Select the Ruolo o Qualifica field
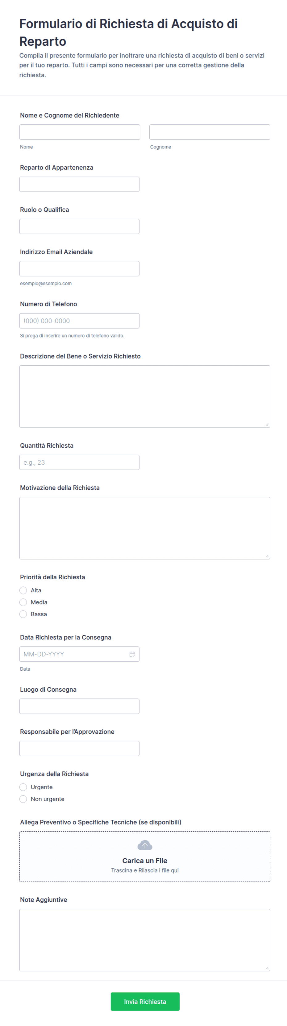 pos(80,226)
